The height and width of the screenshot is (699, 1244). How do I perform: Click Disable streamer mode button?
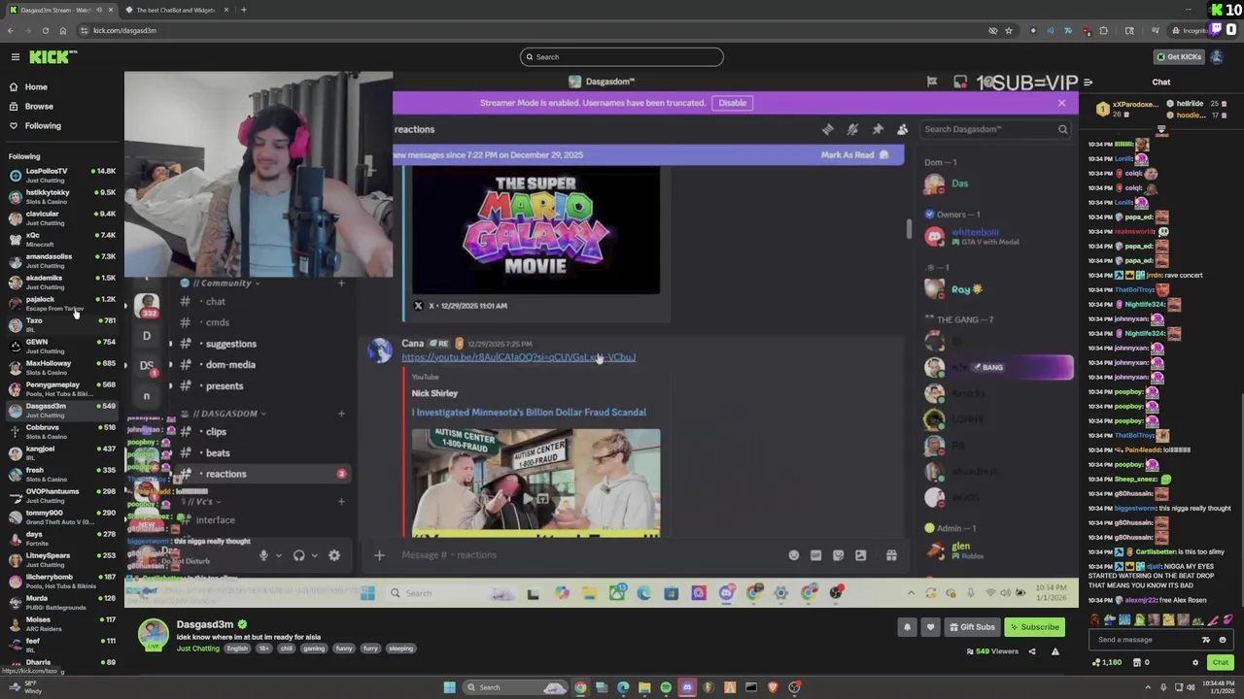click(x=732, y=103)
